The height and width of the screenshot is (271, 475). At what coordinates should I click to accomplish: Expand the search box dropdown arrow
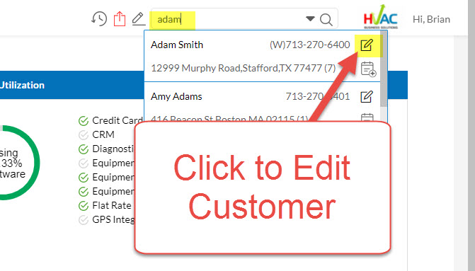pos(310,19)
